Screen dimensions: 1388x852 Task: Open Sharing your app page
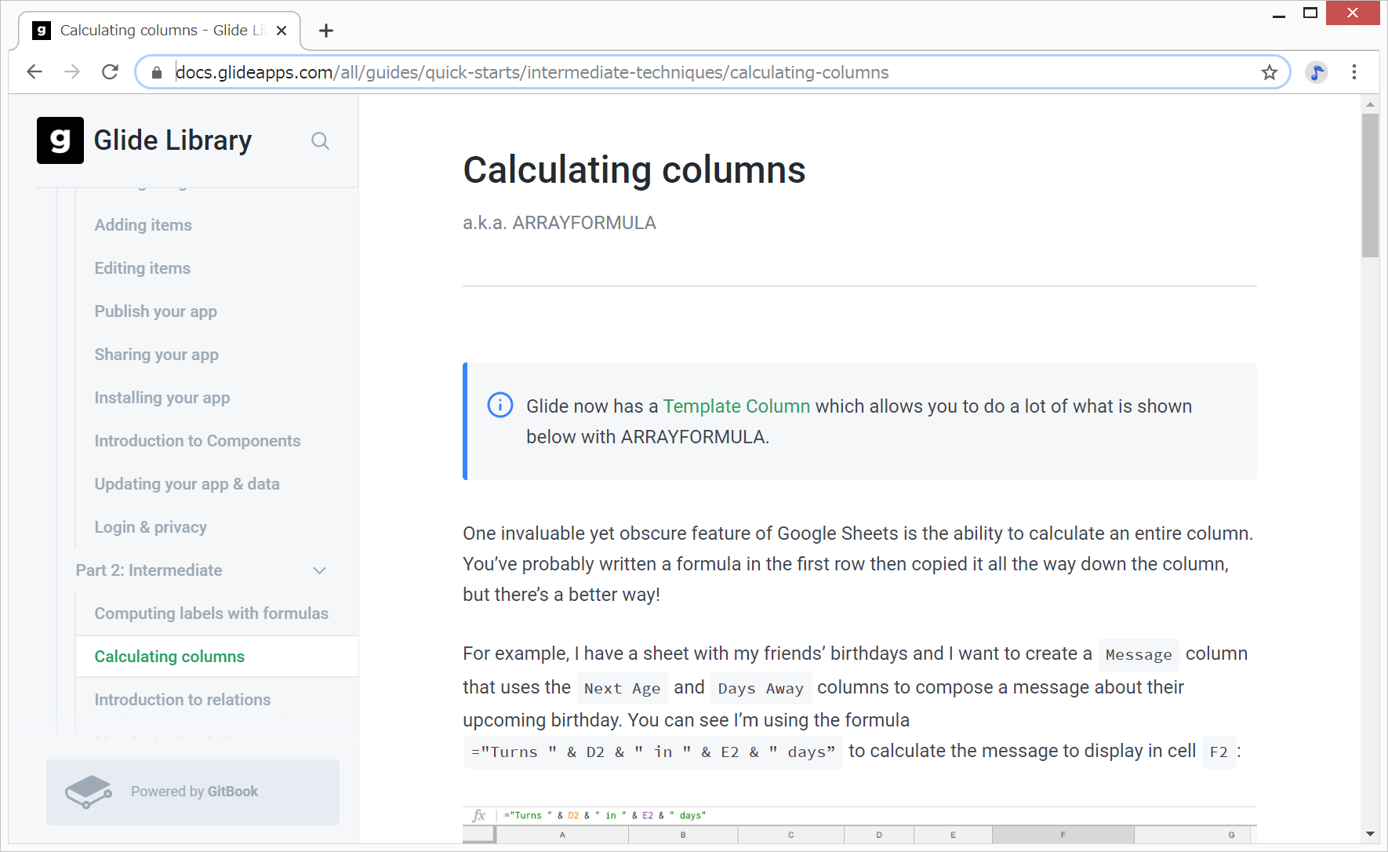[x=157, y=355]
